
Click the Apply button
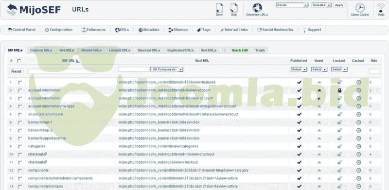click(x=339, y=5)
